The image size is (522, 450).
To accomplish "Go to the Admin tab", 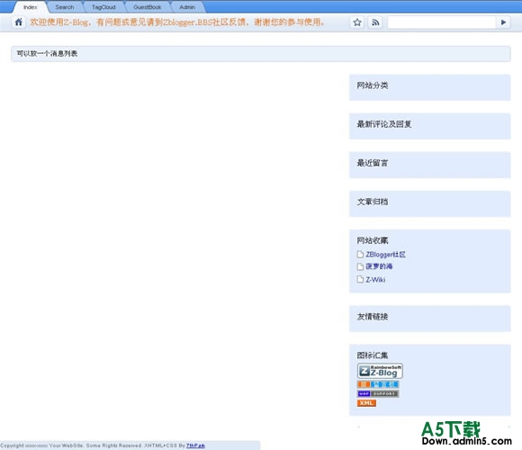I will [187, 7].
